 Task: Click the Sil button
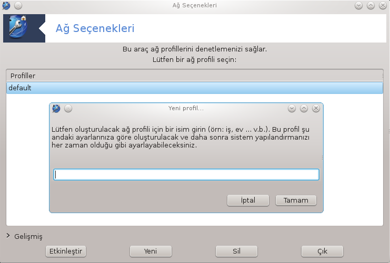point(236,251)
